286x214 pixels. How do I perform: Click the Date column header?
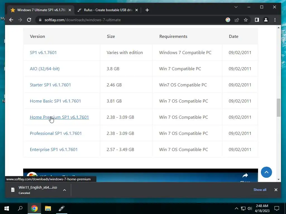[233, 37]
